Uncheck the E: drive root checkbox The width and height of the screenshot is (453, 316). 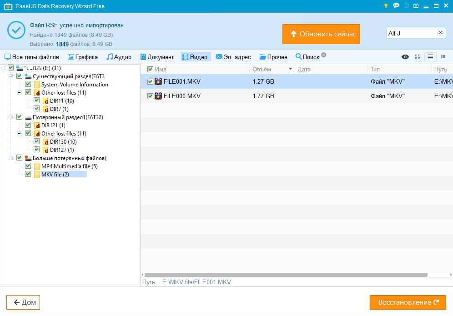pyautogui.click(x=11, y=68)
